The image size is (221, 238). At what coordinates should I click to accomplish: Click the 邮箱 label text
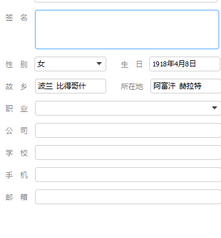click(x=17, y=197)
